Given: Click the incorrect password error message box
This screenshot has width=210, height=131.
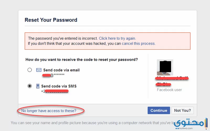Looking at the screenshot, I should [108, 41].
